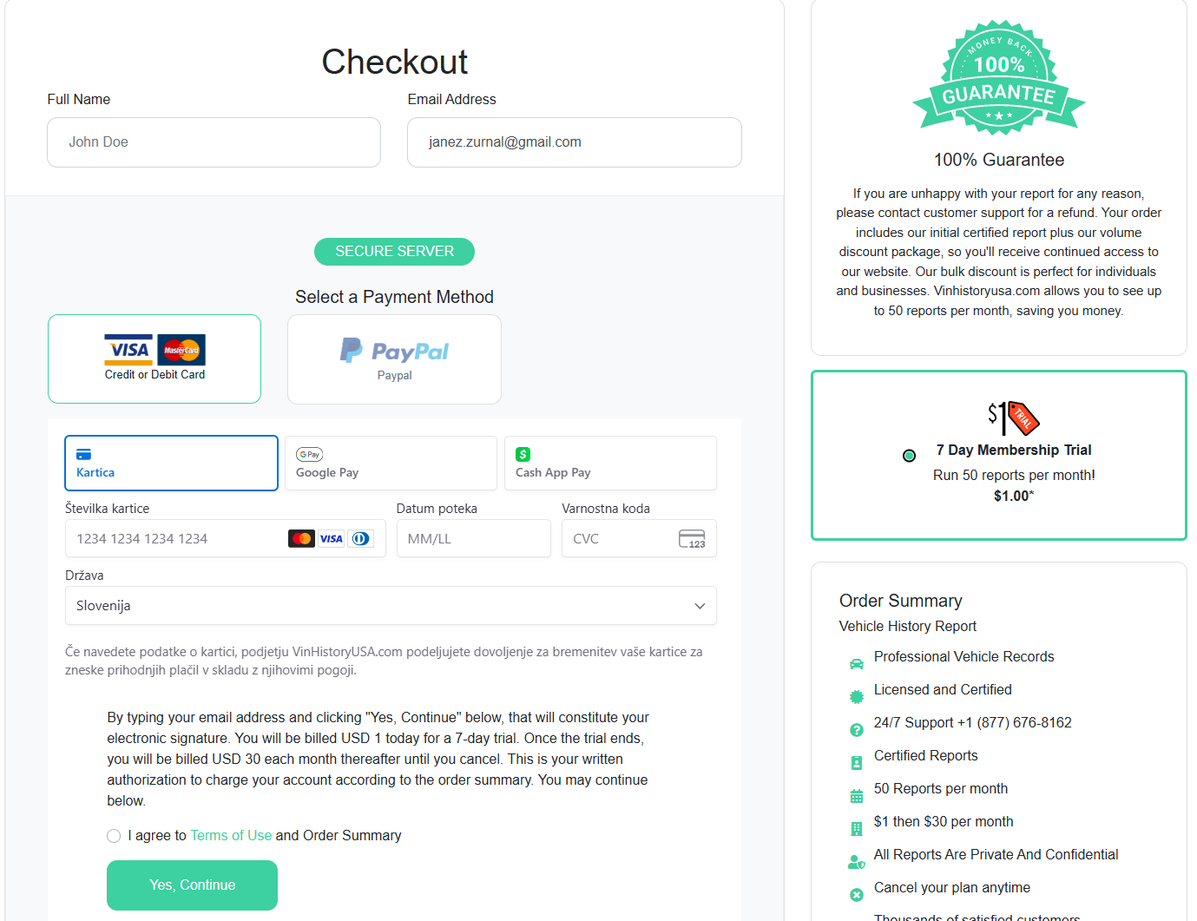
Task: Switch to the Cash App Pay tab
Action: tap(610, 464)
